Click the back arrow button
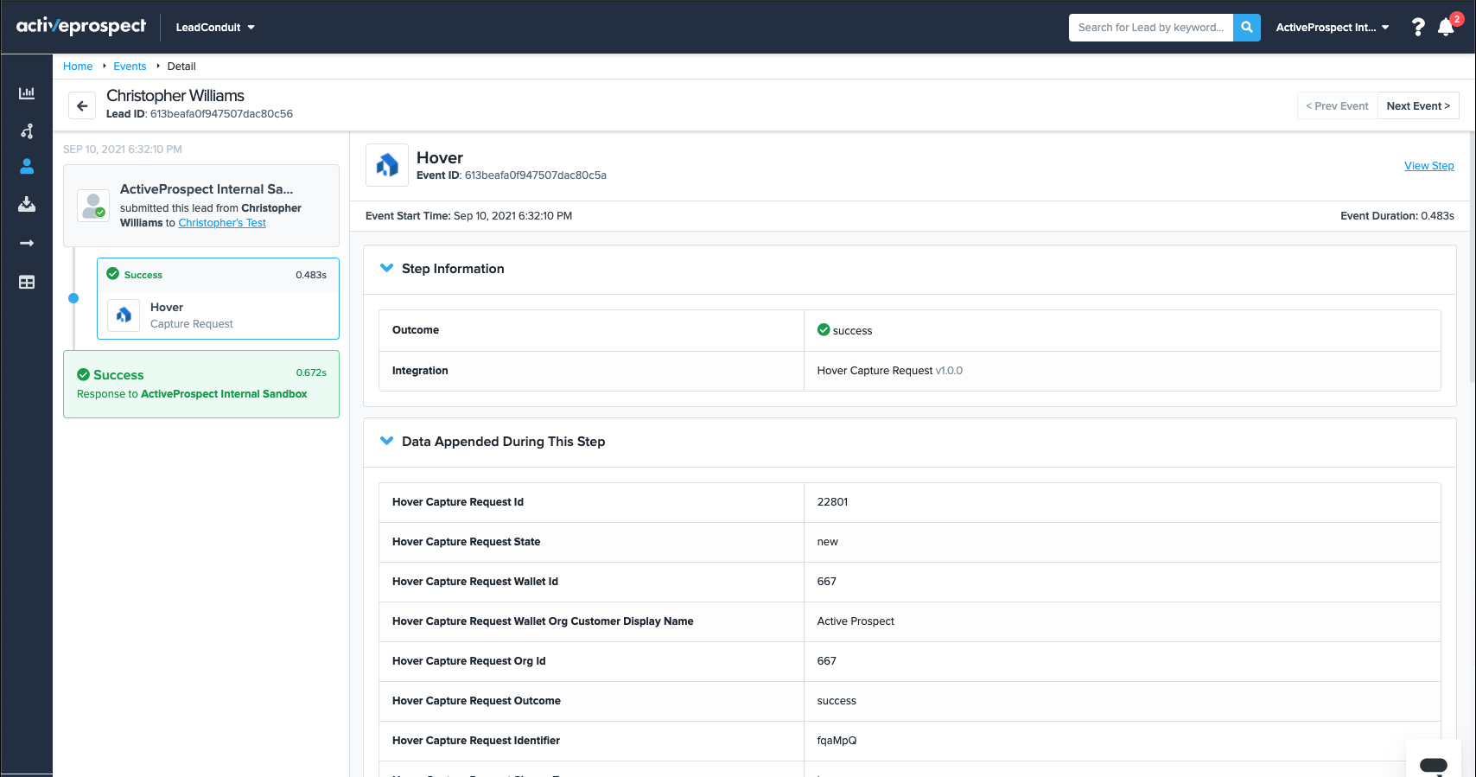Viewport: 1476px width, 777px height. 82,106
